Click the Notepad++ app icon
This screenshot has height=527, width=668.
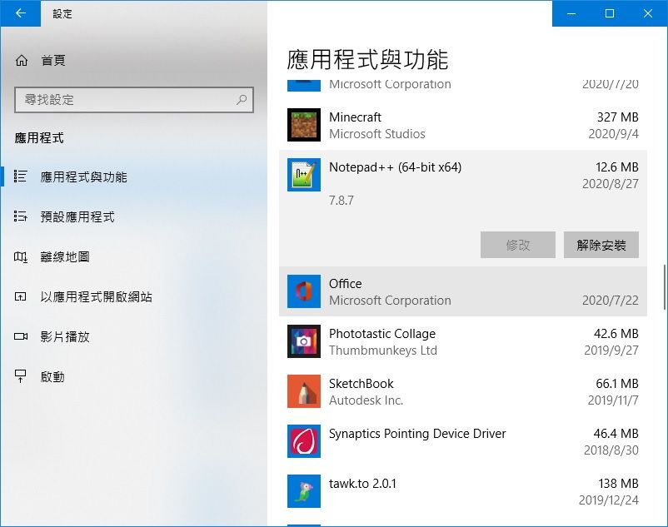coord(304,175)
